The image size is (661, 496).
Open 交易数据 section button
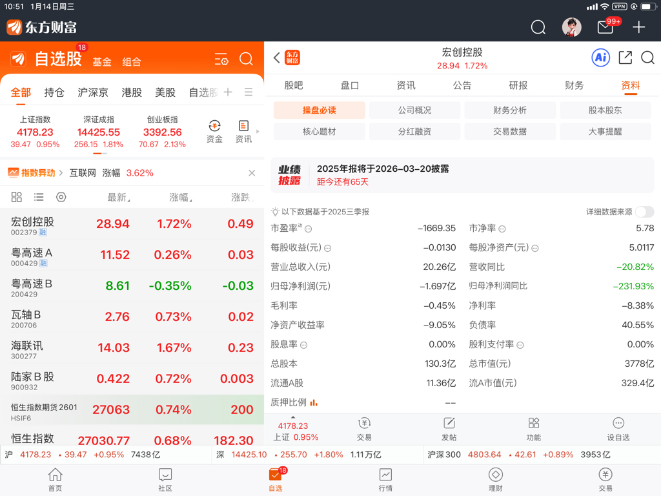coord(510,131)
